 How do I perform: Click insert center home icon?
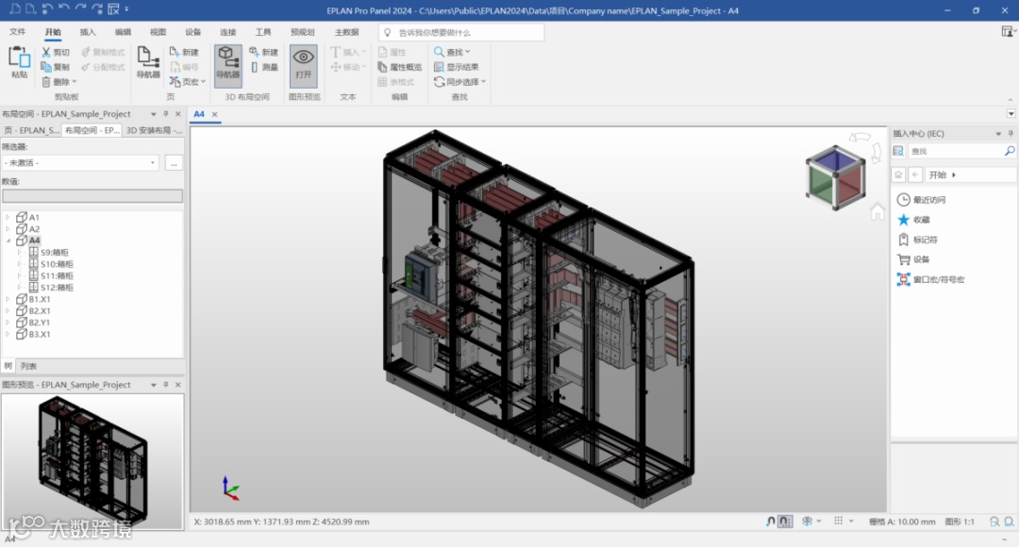tap(898, 174)
